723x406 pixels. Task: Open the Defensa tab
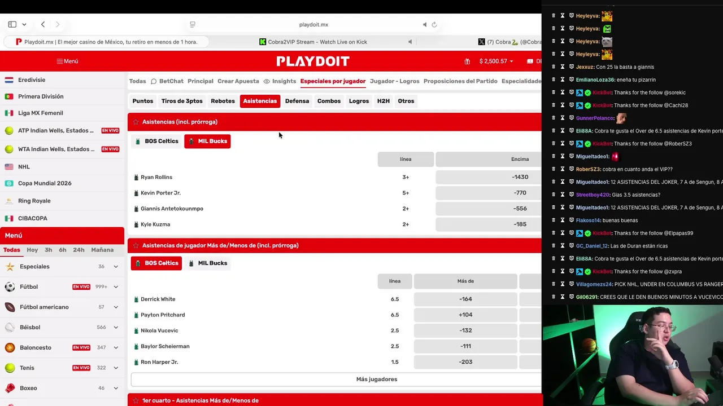point(297,101)
